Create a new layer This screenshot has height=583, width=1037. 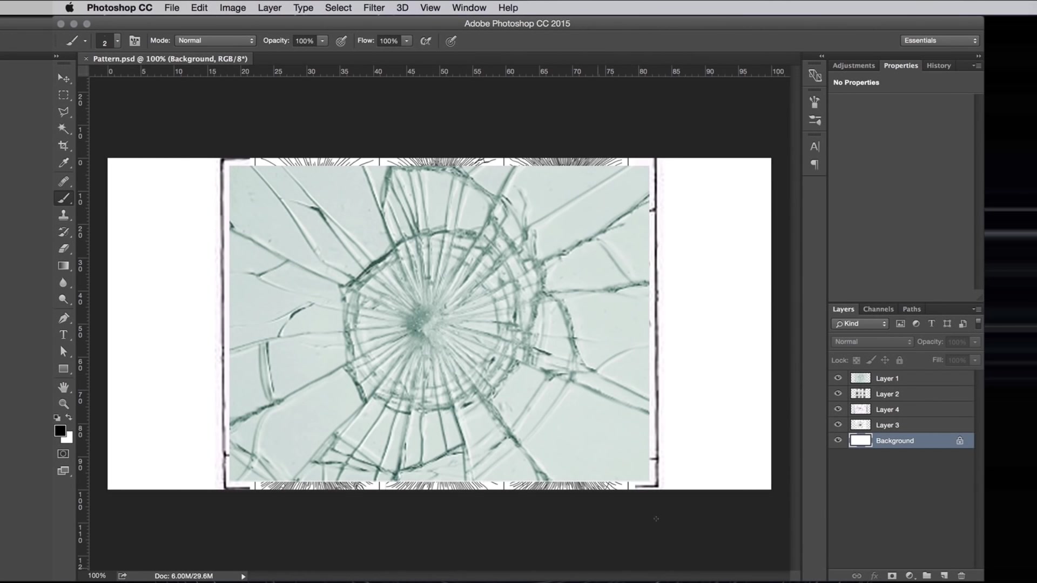pos(944,576)
